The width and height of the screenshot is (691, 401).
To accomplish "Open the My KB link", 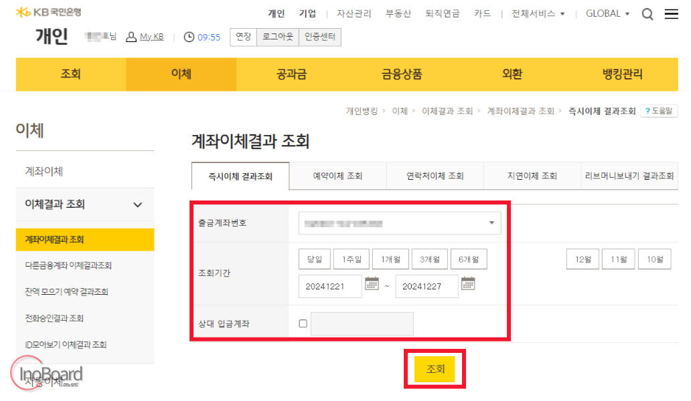I will (151, 37).
